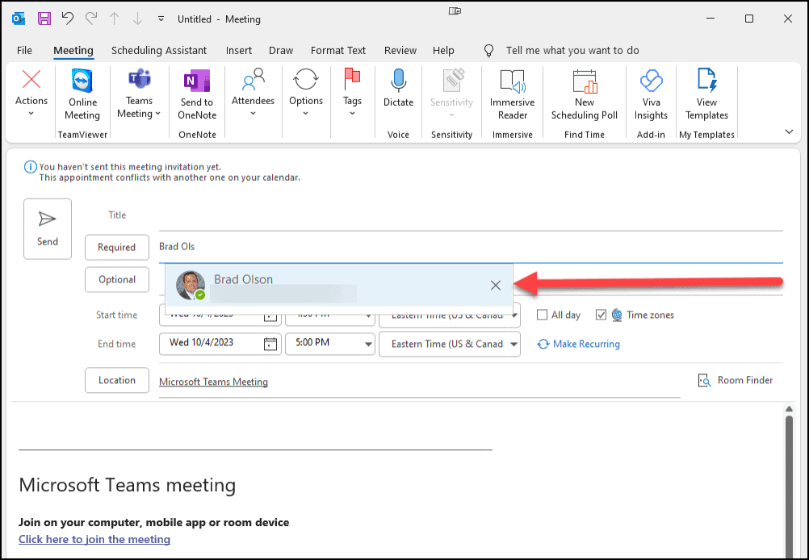Open the Start time zone dropdown

click(x=515, y=315)
